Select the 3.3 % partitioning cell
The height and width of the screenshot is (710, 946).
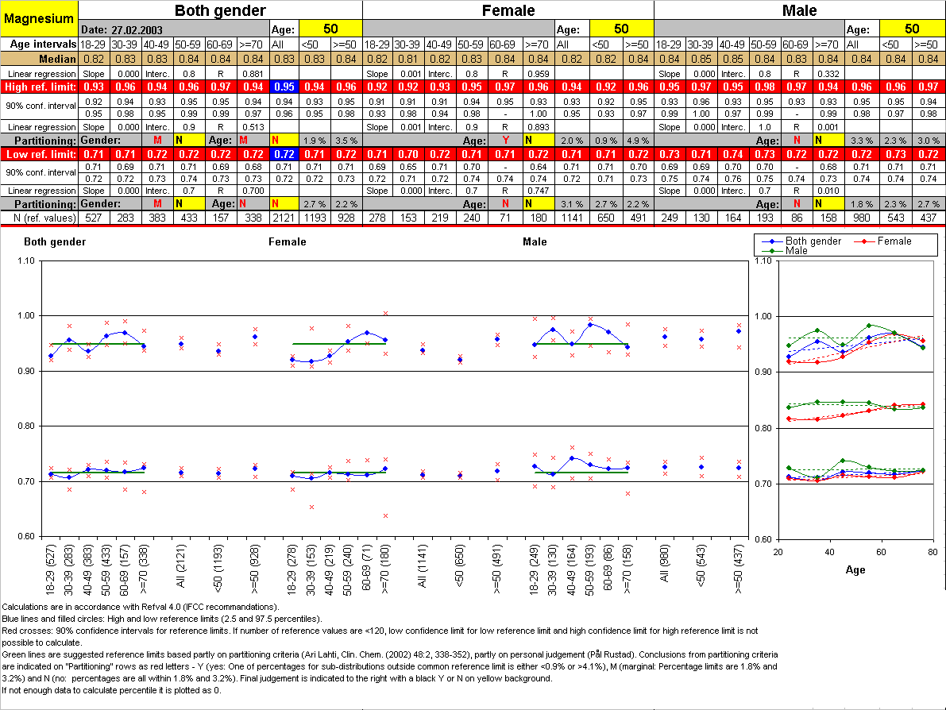[862, 141]
